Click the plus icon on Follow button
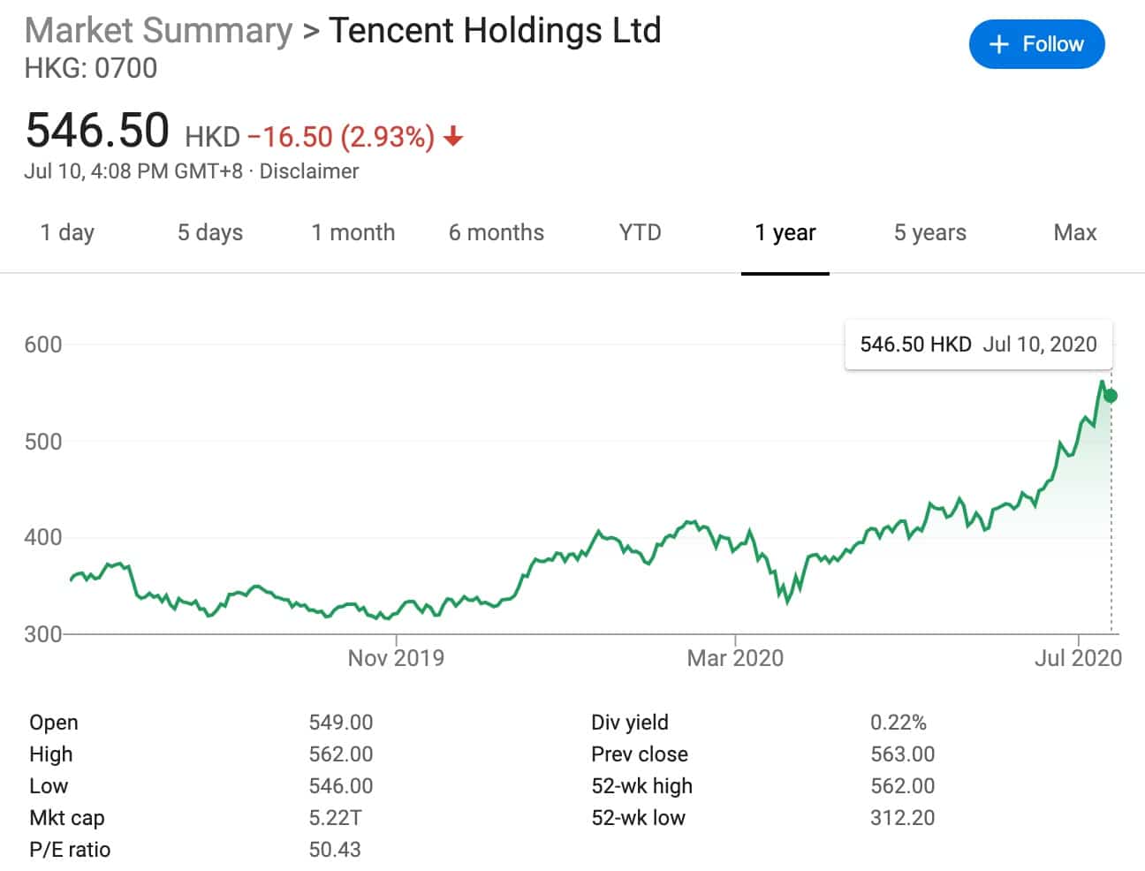The height and width of the screenshot is (871, 1145). [999, 43]
